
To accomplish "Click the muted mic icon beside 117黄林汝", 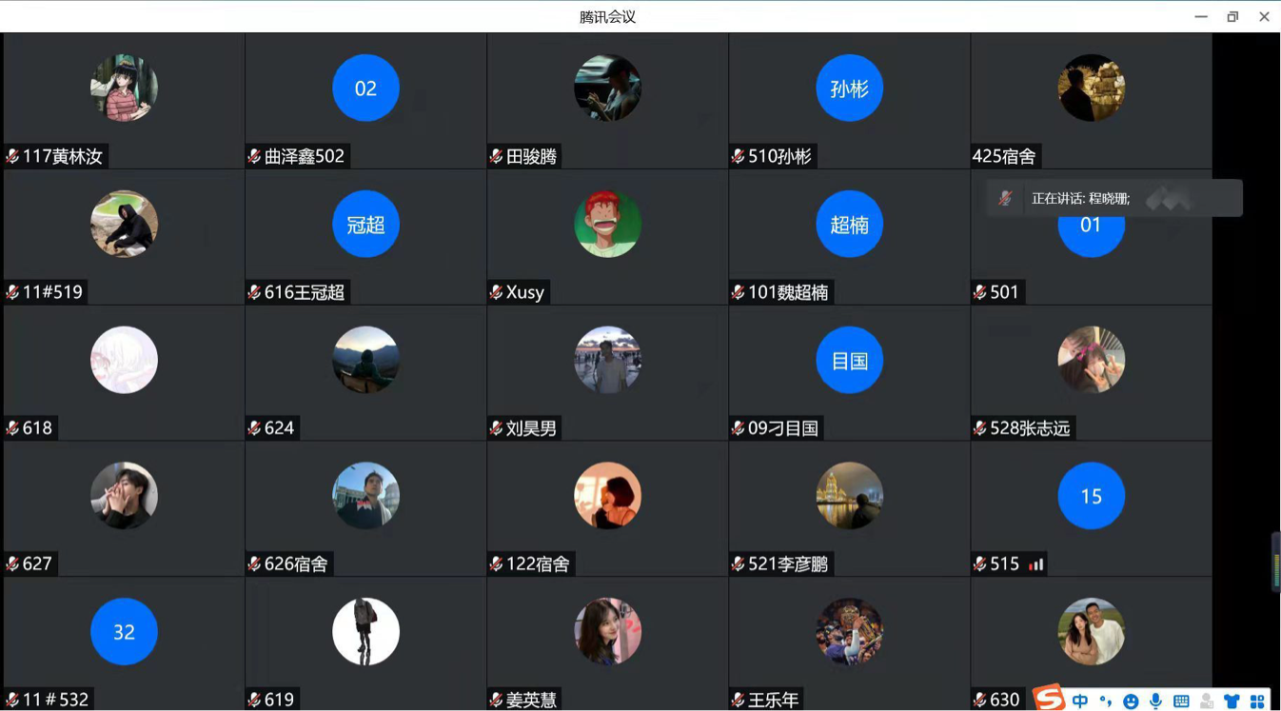I will (x=12, y=156).
